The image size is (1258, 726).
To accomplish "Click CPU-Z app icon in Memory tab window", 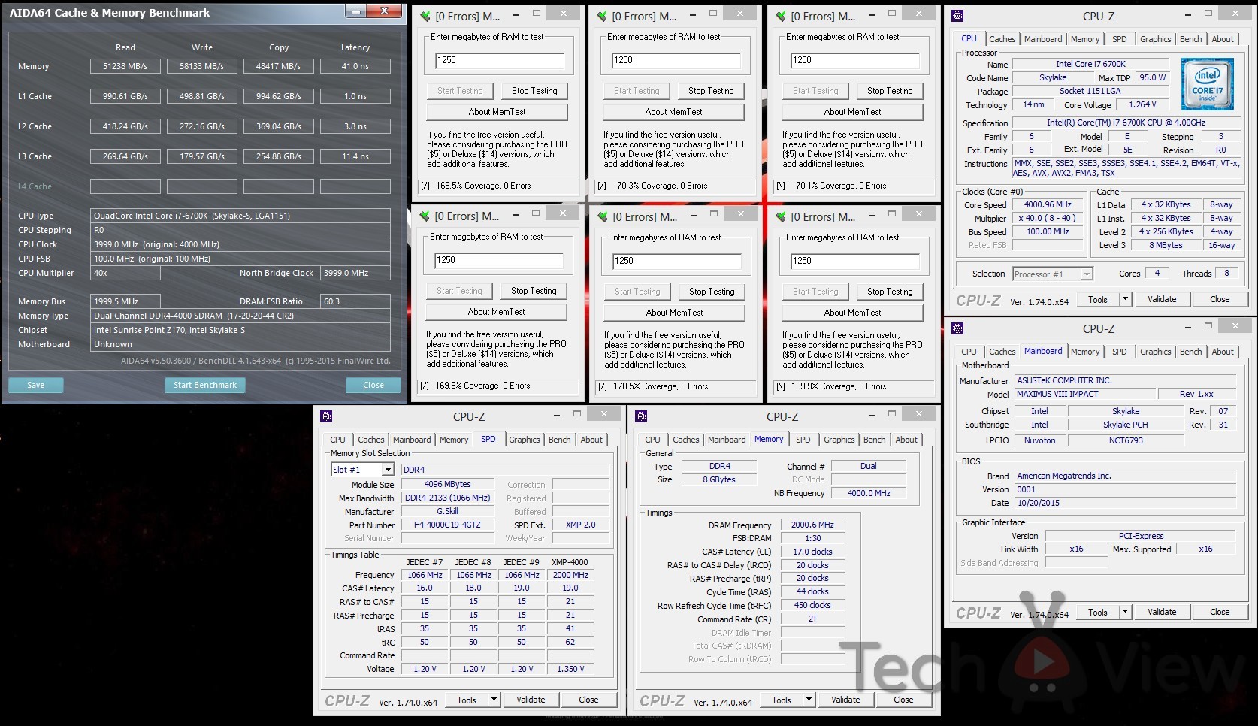I will (x=641, y=416).
